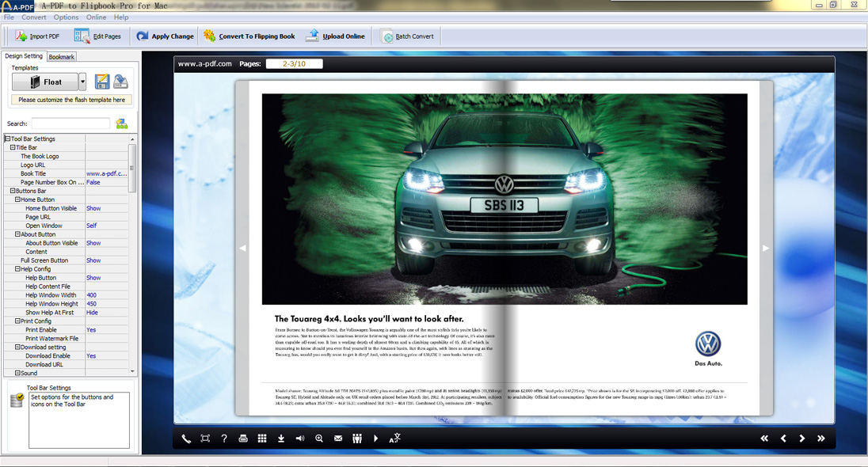Click the people share icon
Image resolution: width=868 pixels, height=467 pixels.
click(357, 439)
